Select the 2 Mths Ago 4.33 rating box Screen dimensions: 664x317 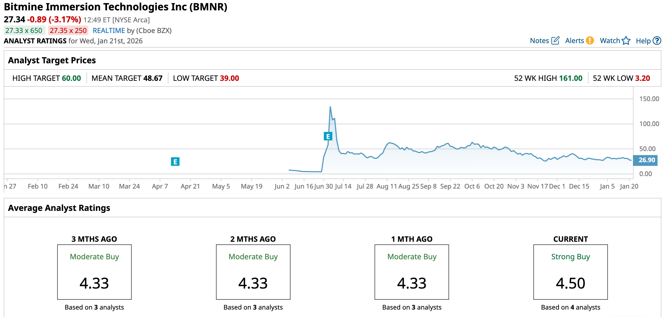pos(253,272)
